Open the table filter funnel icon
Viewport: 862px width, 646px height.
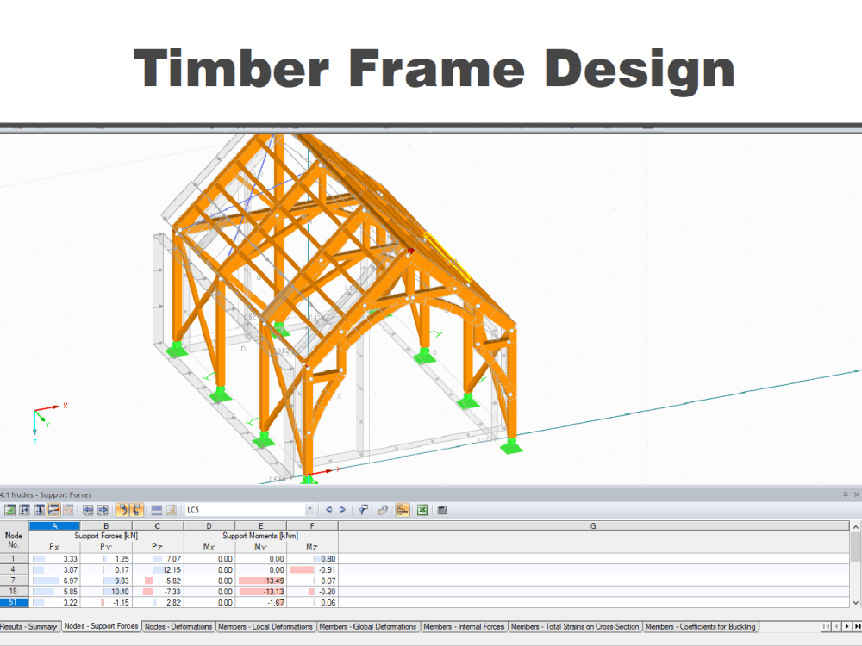pyautogui.click(x=362, y=510)
